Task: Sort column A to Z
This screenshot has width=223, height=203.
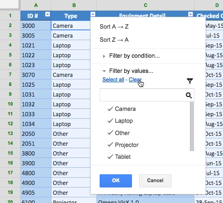Action: coord(114,27)
